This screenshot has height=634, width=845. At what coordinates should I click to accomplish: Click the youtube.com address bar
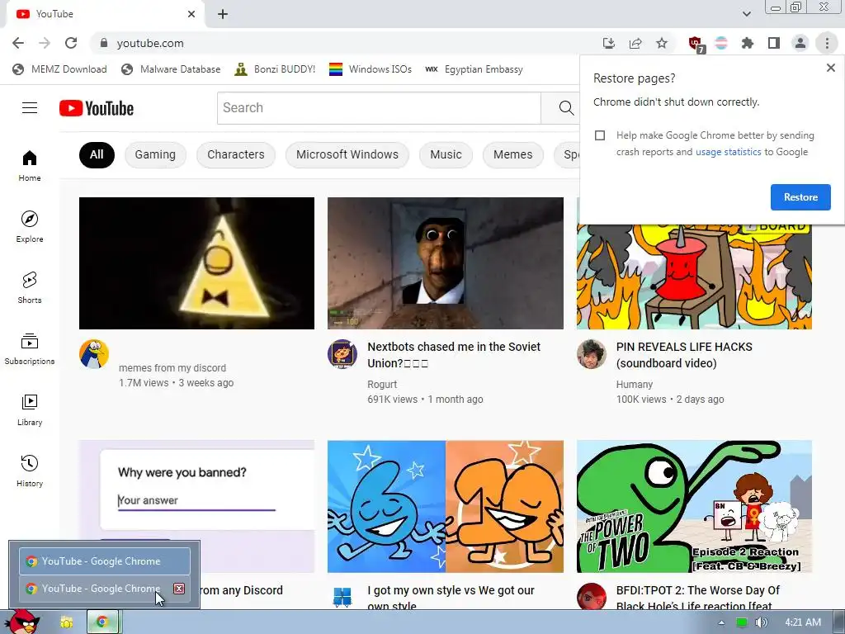[345, 43]
